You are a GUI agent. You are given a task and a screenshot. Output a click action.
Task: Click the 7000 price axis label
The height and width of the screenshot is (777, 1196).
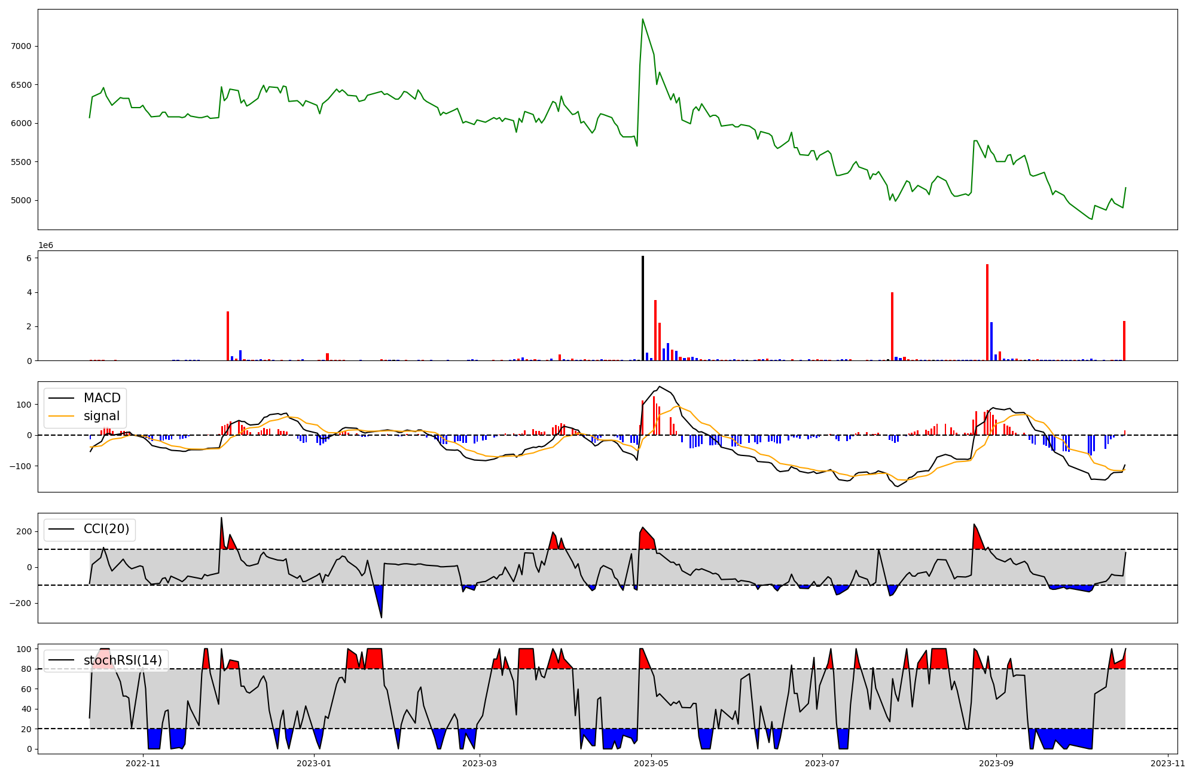click(x=21, y=46)
